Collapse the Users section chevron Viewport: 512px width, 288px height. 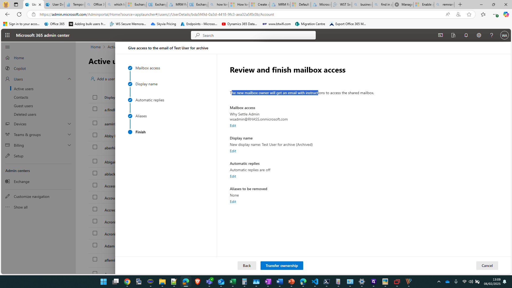(x=69, y=79)
